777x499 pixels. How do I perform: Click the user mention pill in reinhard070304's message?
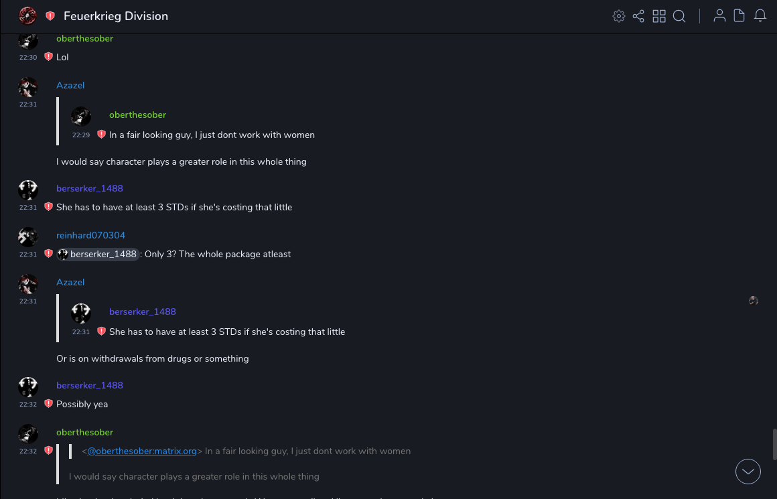pyautogui.click(x=98, y=255)
